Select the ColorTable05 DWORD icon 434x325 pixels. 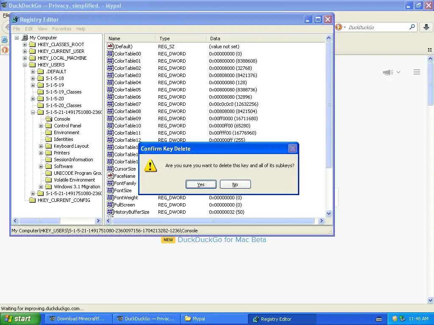point(110,90)
